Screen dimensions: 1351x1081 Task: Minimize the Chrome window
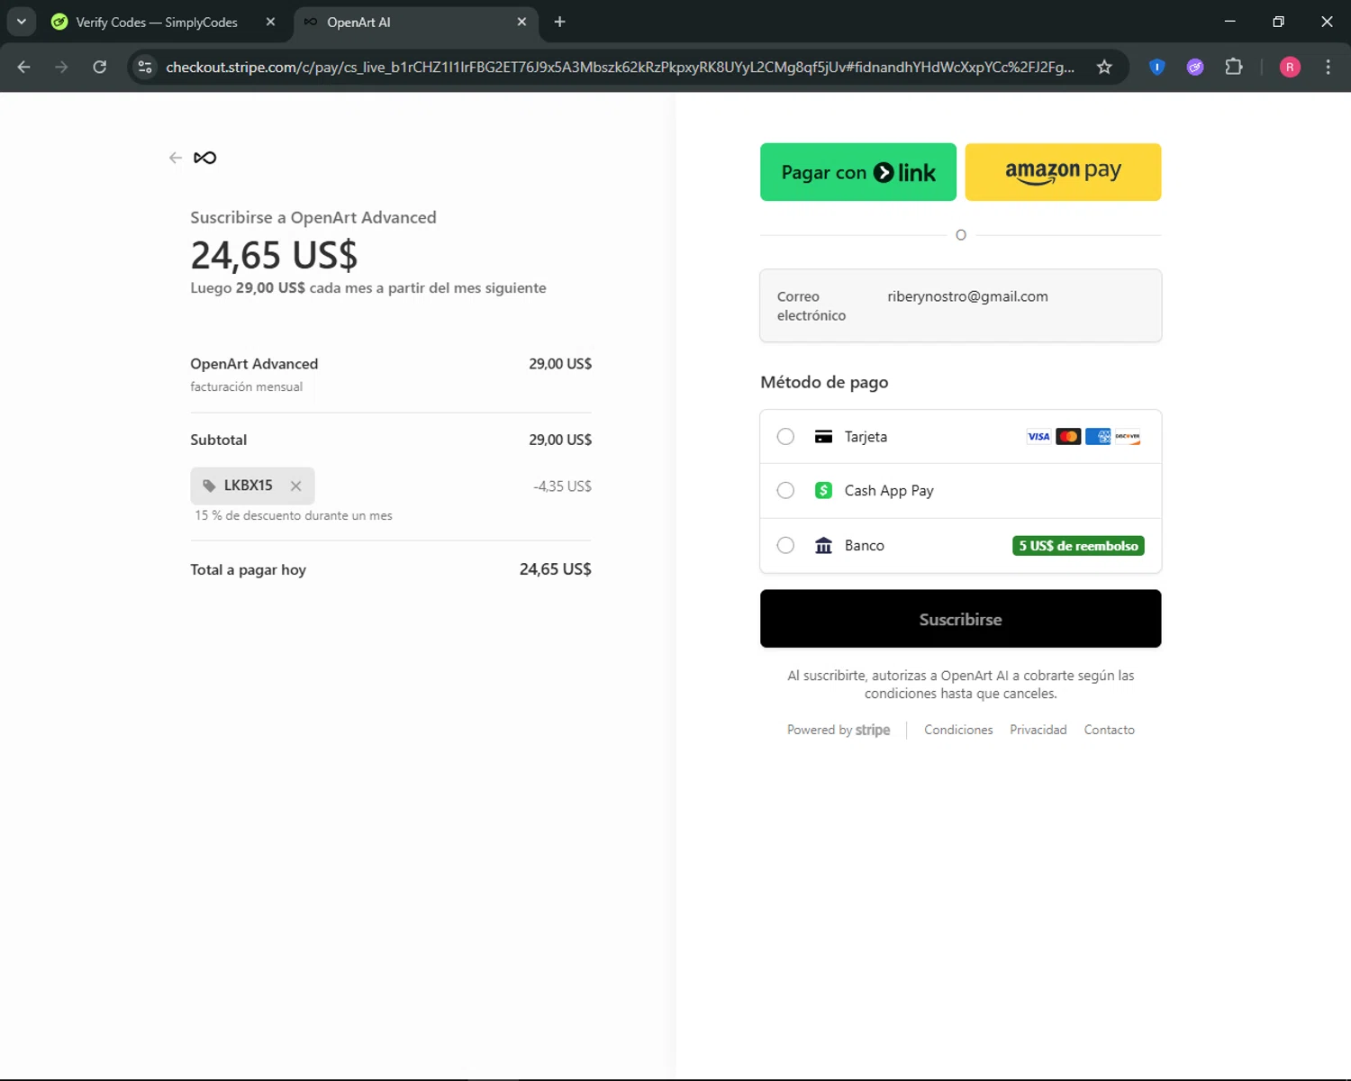1230,22
